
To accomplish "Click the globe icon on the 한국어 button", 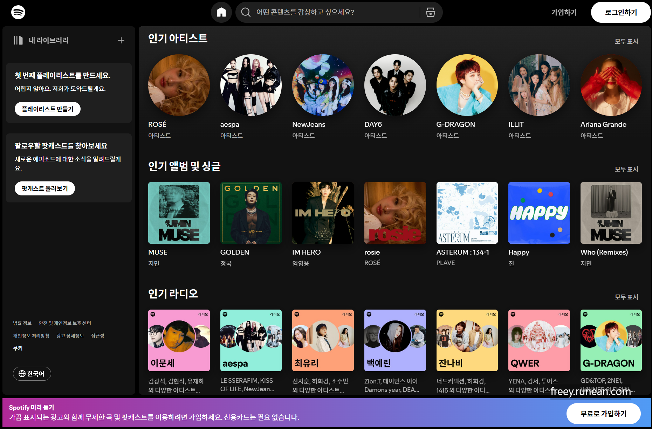I will point(22,373).
